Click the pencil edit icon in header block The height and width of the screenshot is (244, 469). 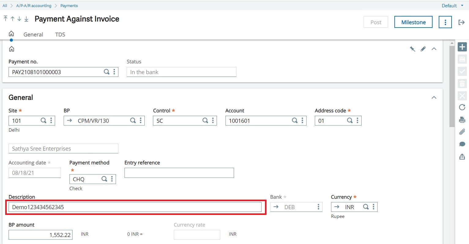[x=423, y=49]
